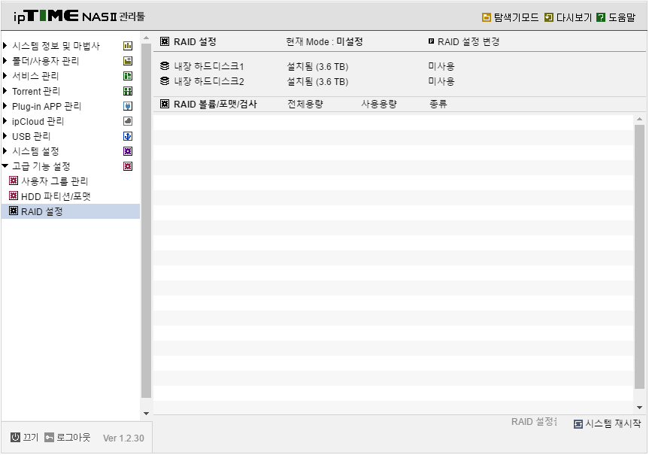
Task: Click the USB anchor icon beside USB 관리
Action: pyautogui.click(x=128, y=136)
